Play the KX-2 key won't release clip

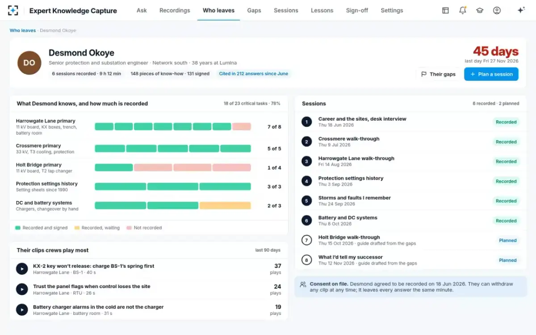click(x=22, y=269)
